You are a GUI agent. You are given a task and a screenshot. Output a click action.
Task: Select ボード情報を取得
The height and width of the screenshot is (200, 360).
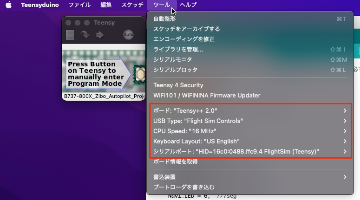250,161
